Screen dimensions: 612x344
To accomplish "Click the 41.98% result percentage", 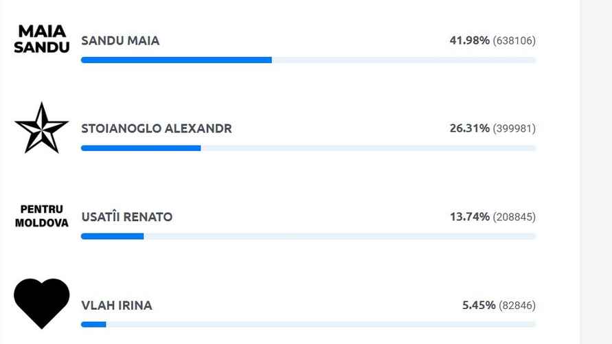I will click(x=470, y=41).
